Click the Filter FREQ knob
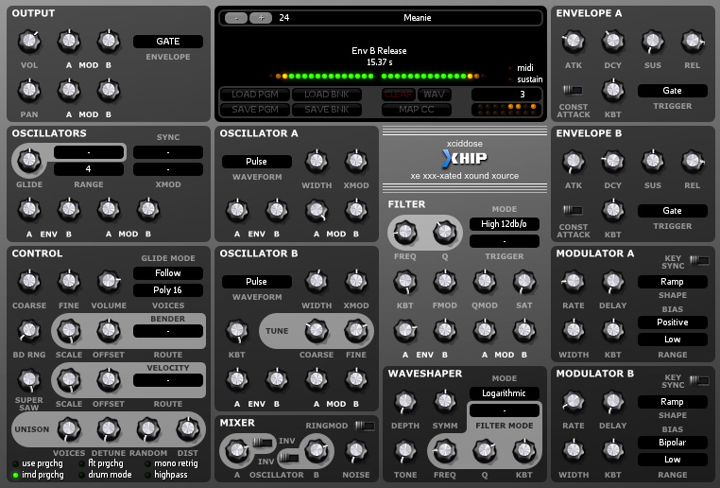The width and height of the screenshot is (720, 488). [405, 232]
